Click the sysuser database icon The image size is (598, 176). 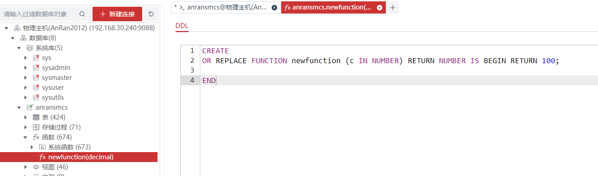[x=36, y=88]
